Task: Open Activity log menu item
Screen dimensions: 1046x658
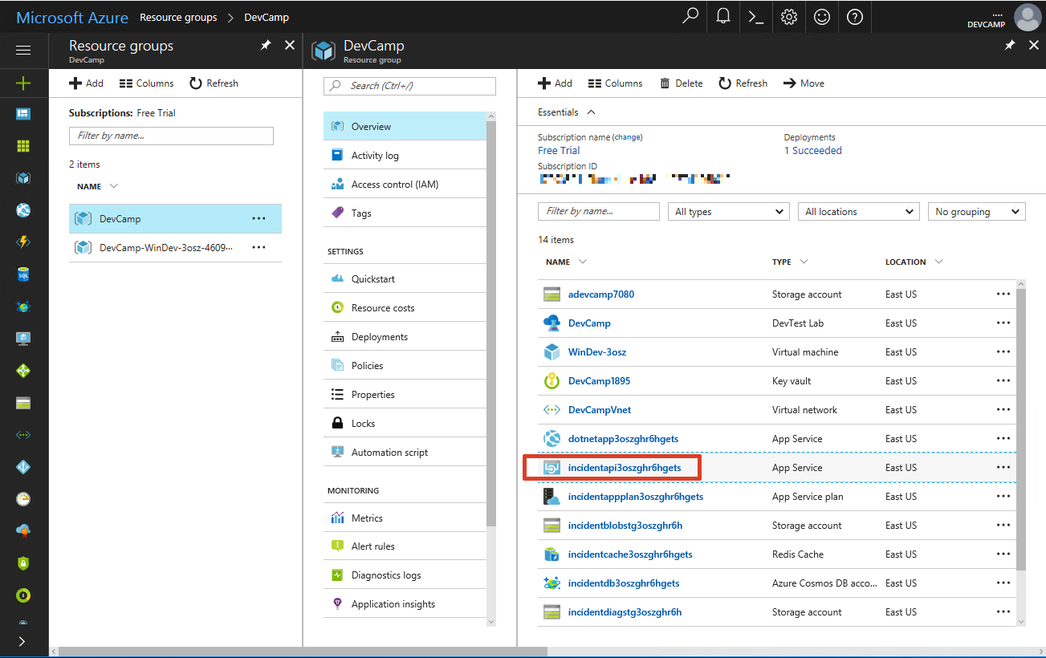Action: click(405, 155)
